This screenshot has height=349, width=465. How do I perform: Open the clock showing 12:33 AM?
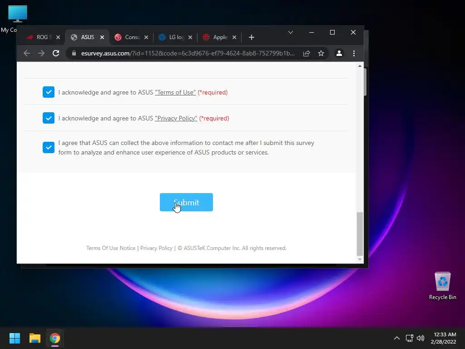[444, 338]
